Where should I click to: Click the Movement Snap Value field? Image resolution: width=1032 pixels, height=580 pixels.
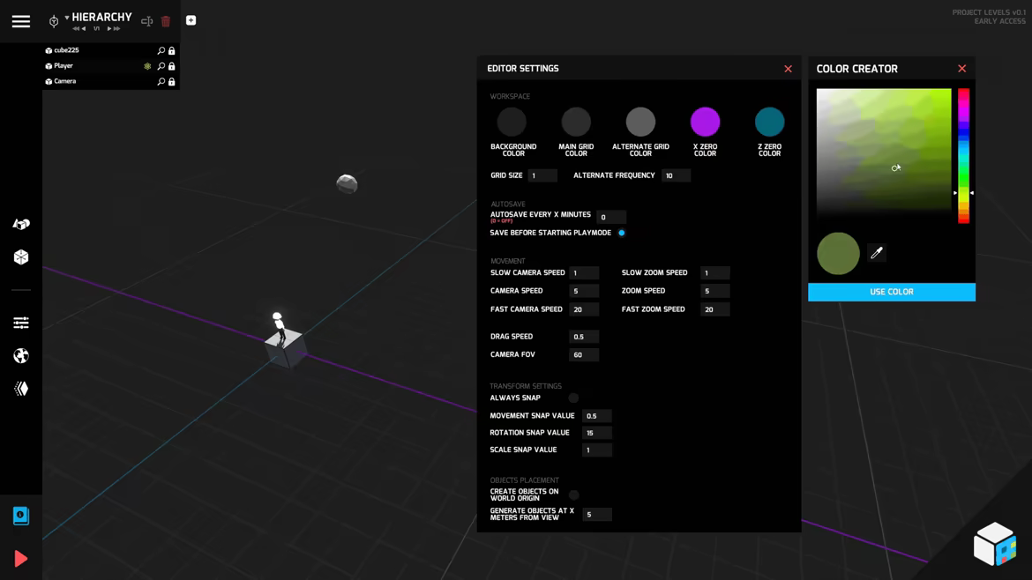coord(597,416)
